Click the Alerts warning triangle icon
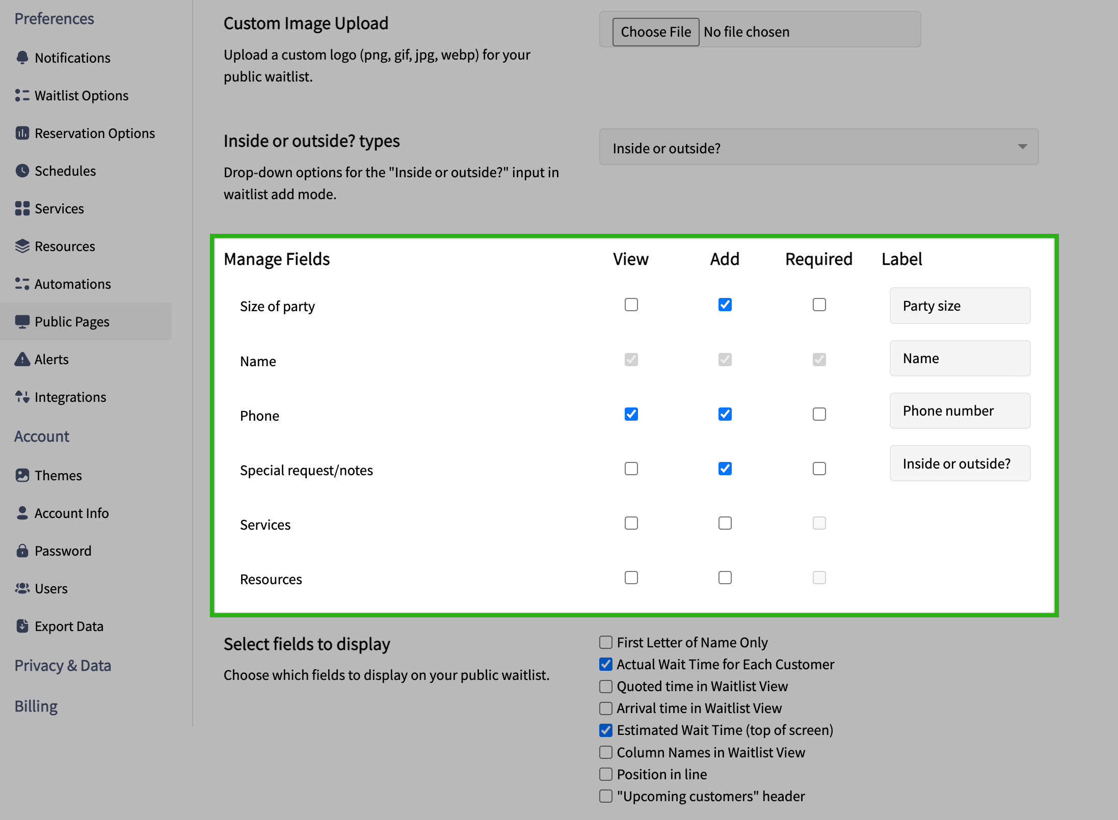Viewport: 1118px width, 820px height. (x=22, y=359)
